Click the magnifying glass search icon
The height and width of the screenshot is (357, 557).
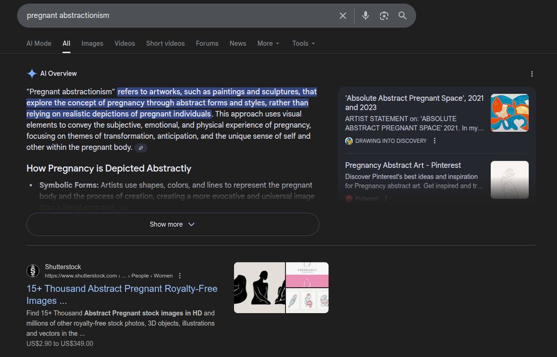[402, 16]
